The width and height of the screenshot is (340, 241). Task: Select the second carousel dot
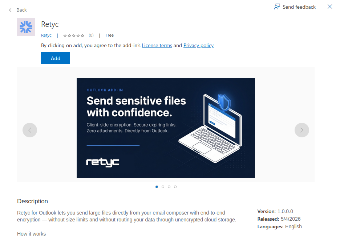click(163, 187)
